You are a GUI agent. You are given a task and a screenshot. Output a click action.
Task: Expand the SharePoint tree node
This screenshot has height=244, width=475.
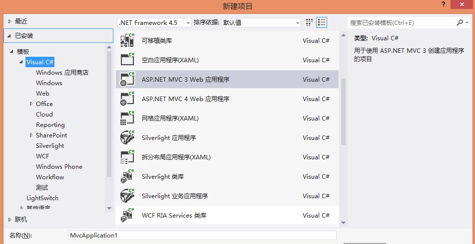31,135
